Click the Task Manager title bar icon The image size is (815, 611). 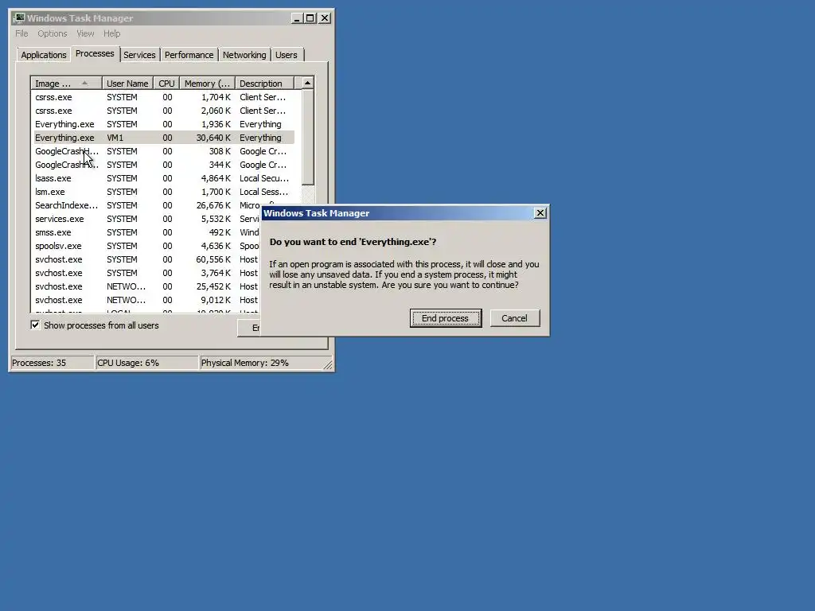(19, 18)
